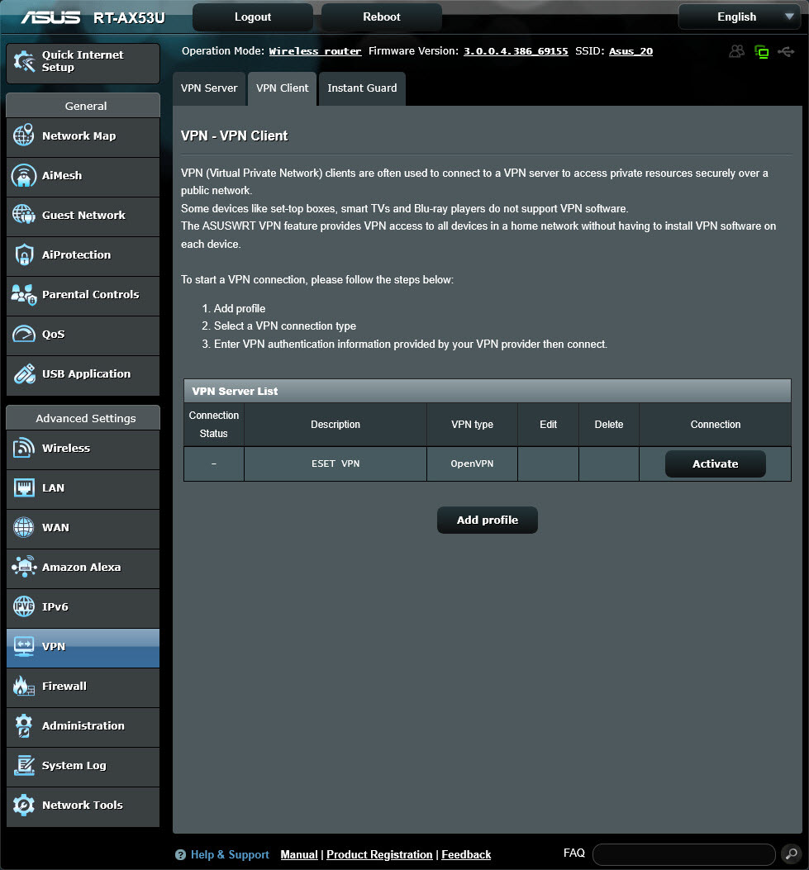This screenshot has height=870, width=809.
Task: Open the QoS settings page
Action: [83, 335]
